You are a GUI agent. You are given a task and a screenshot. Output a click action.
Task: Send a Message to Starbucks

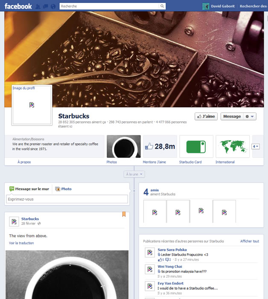(232, 116)
